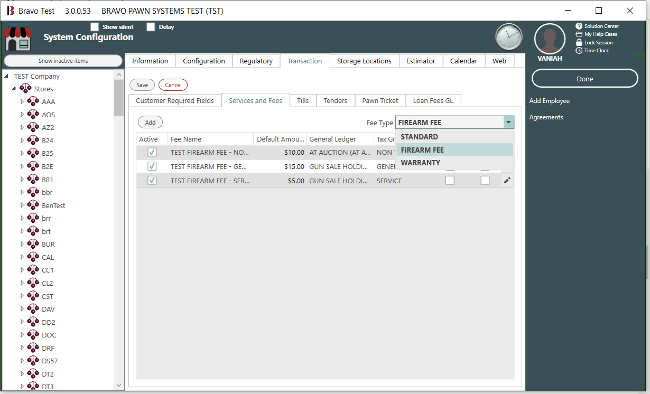Open the Regulatory tab
The image size is (650, 394).
[256, 61]
